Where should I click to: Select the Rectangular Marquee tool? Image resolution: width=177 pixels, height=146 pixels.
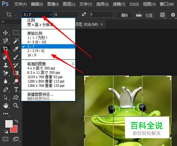(16, 33)
